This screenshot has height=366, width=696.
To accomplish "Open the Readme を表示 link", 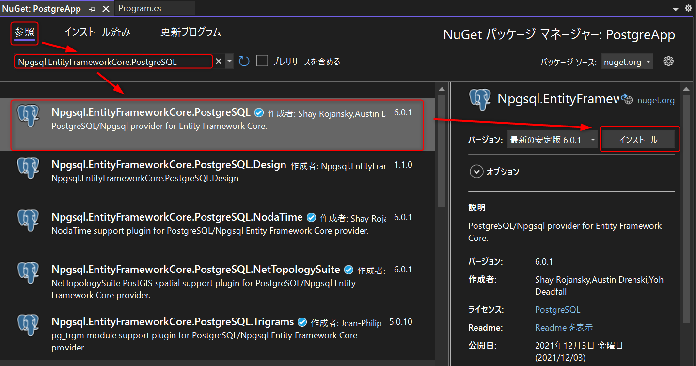I will coord(564,327).
